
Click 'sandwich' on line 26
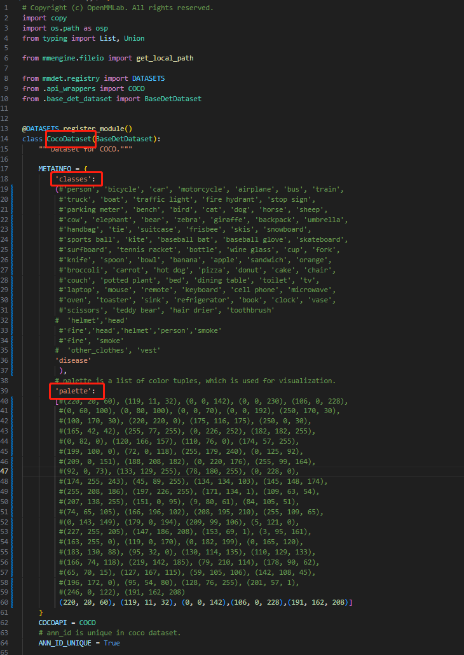(267, 260)
